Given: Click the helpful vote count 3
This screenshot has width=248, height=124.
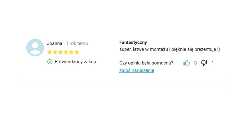Looking at the screenshot, I should pyautogui.click(x=195, y=63).
